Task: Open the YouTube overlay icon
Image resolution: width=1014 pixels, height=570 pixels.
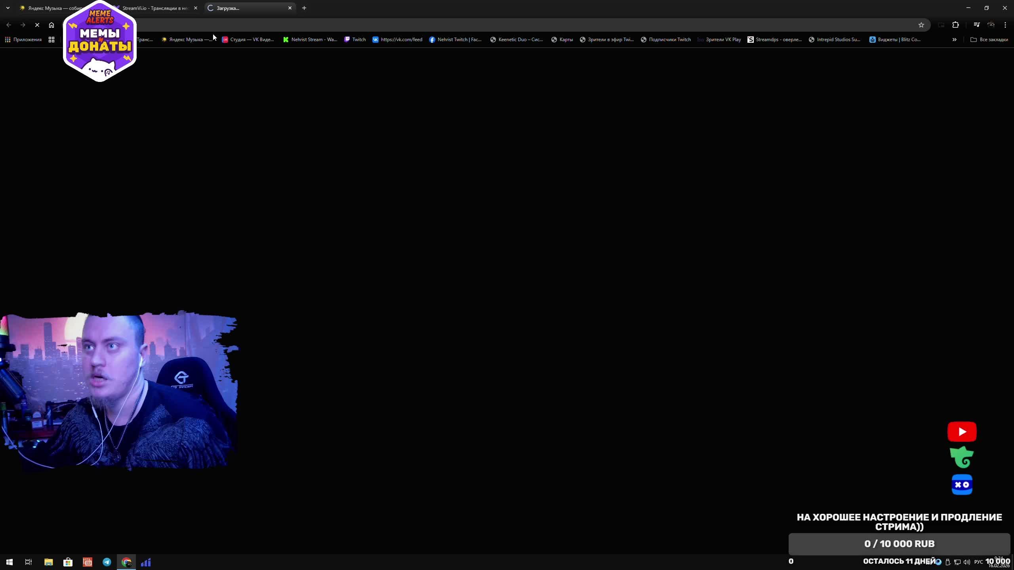Action: tap(962, 431)
